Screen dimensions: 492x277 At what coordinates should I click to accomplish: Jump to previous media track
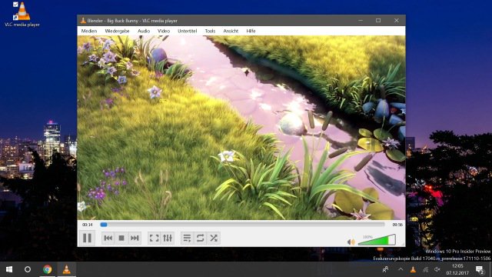[108, 238]
